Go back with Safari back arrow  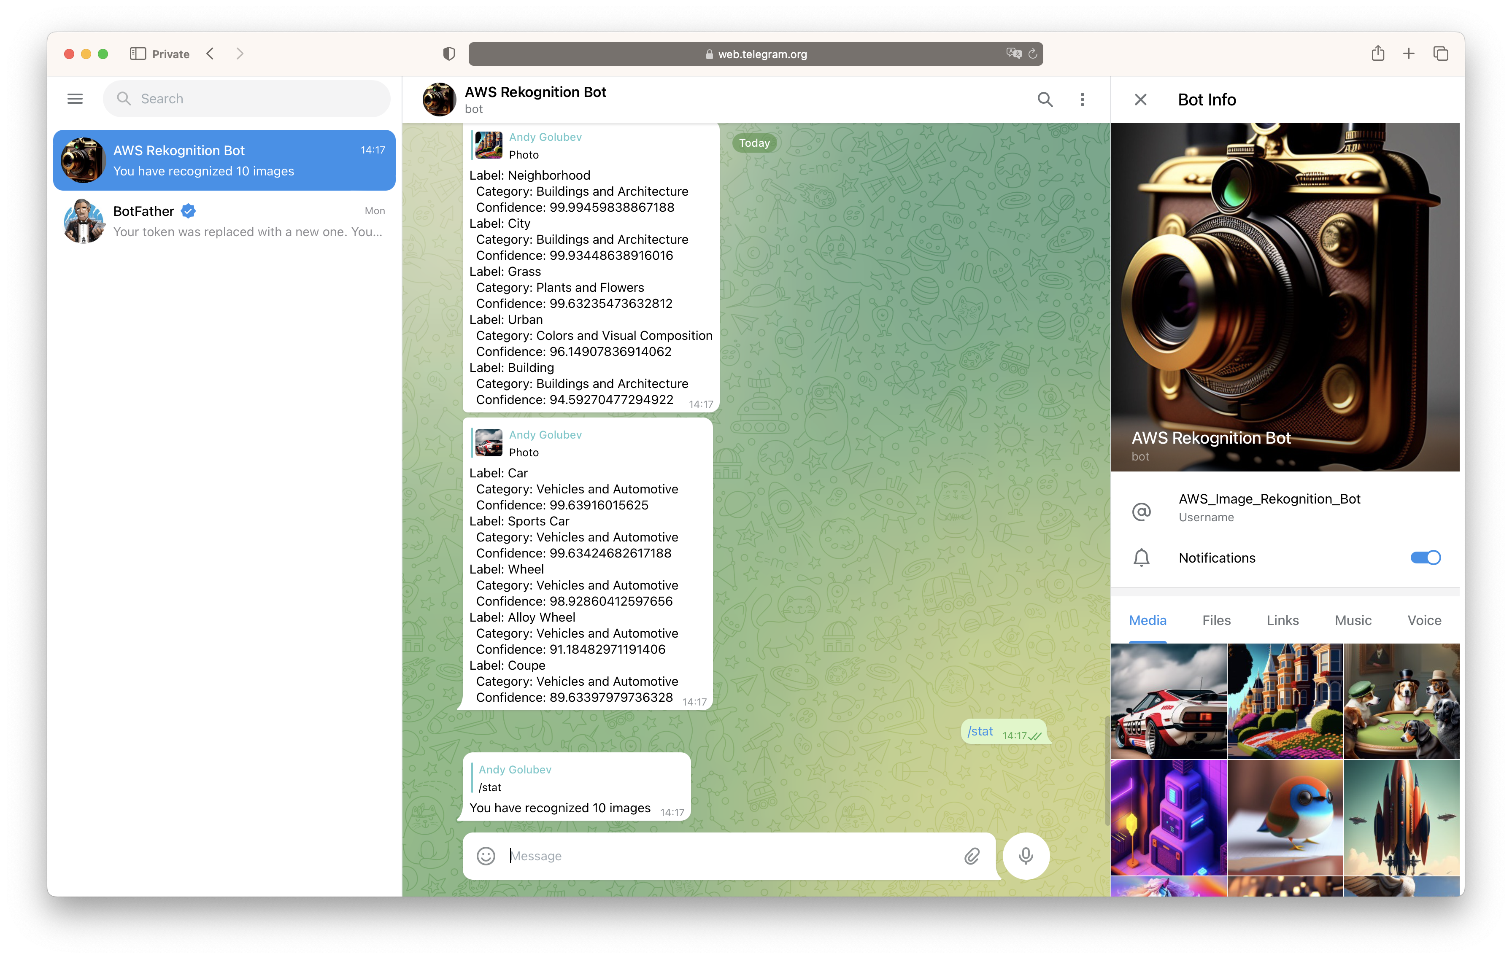click(211, 53)
